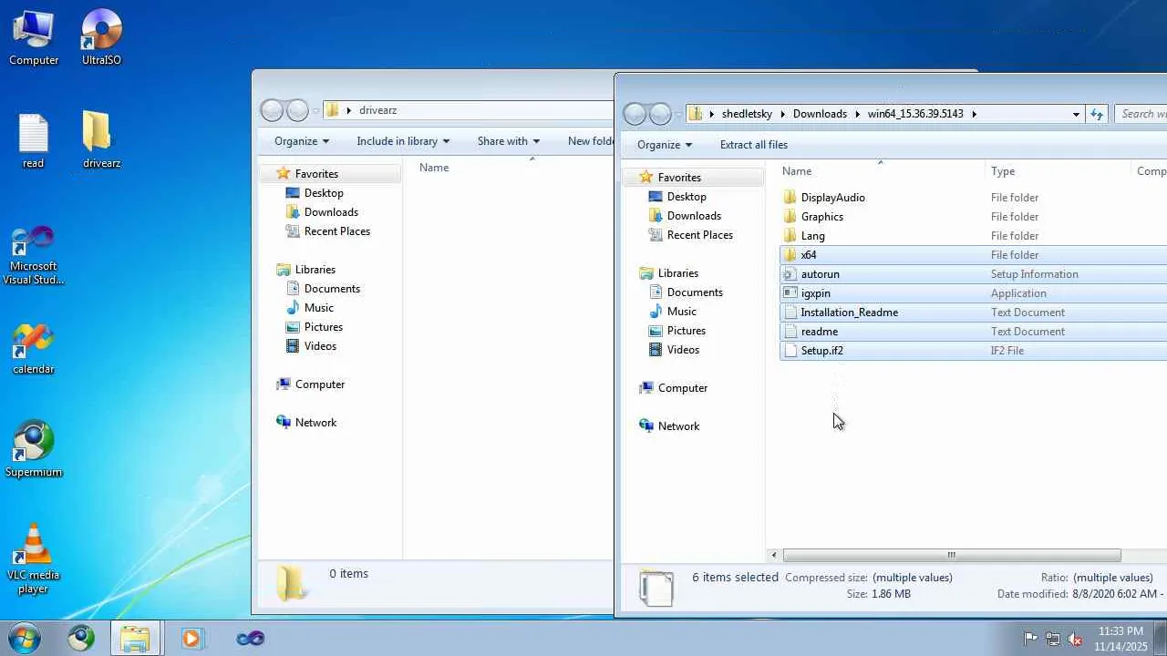The width and height of the screenshot is (1167, 656).
Task: Open Pictures library in zip window sidebar
Action: (x=687, y=331)
